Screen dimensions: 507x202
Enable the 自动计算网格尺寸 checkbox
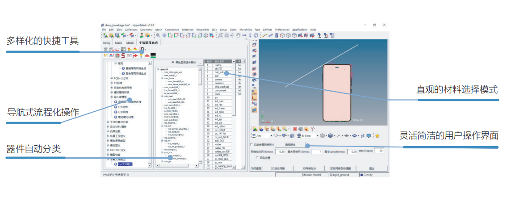pyautogui.click(x=251, y=145)
